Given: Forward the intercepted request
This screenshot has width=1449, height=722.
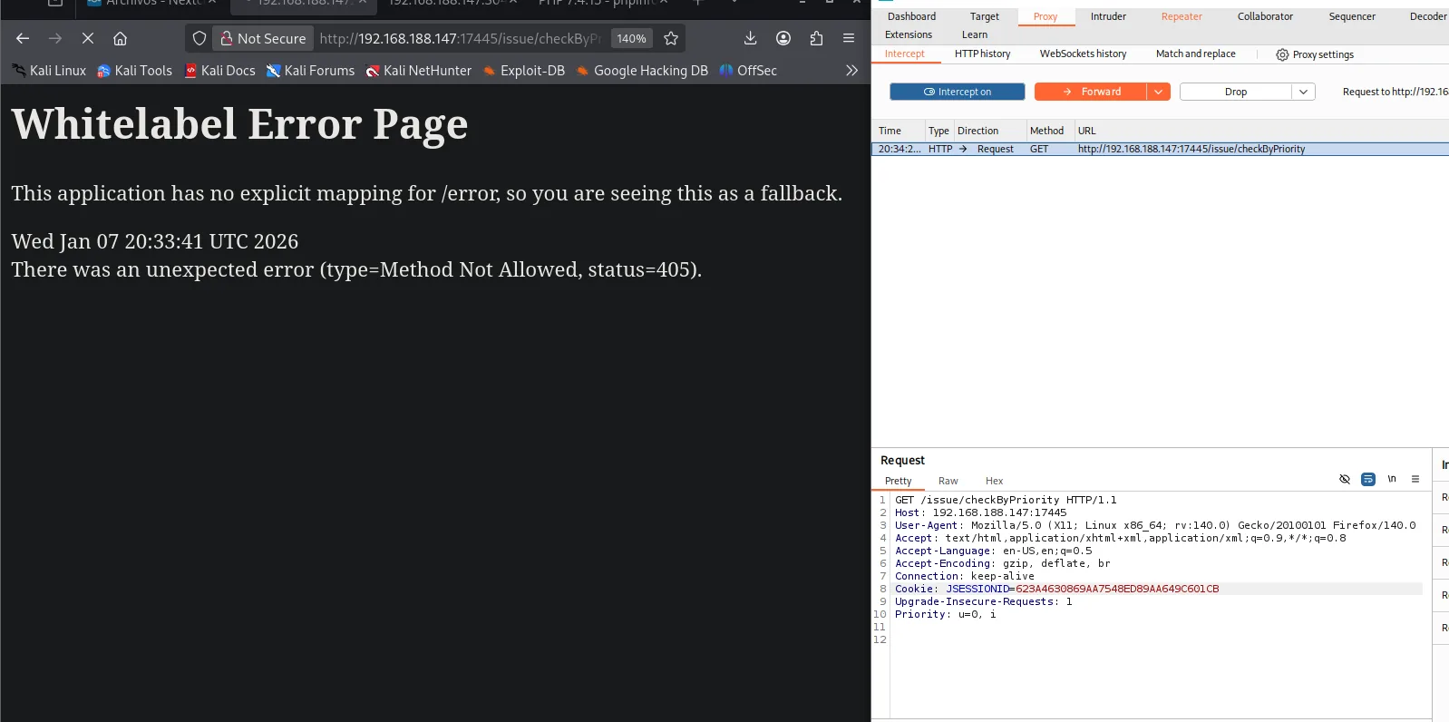Looking at the screenshot, I should click(x=1091, y=92).
